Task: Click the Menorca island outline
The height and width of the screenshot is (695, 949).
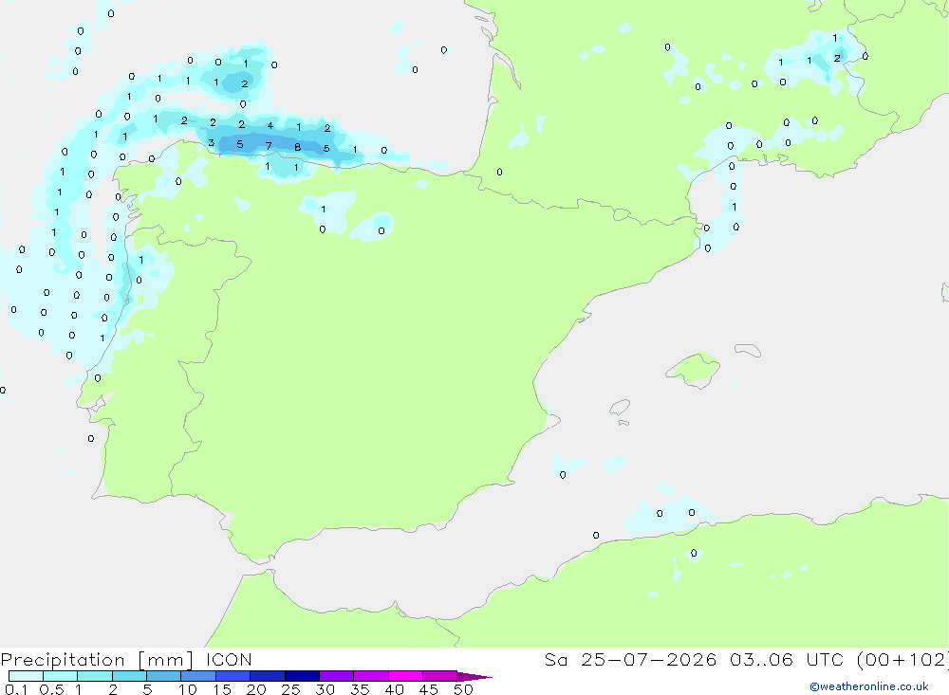Action: tap(748, 350)
